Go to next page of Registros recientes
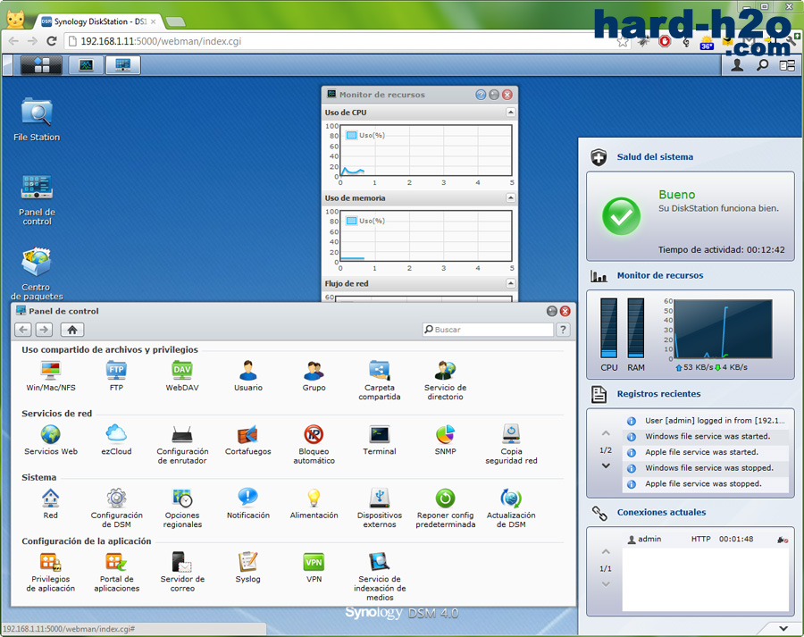 pyautogui.click(x=606, y=465)
